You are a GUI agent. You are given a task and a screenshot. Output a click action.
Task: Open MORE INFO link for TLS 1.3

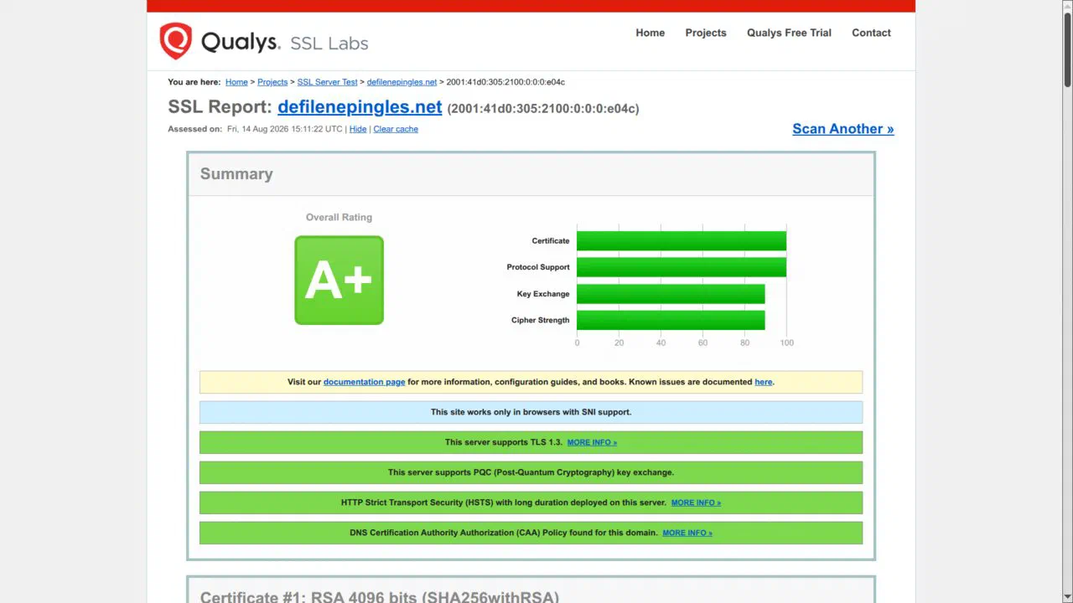coord(592,442)
